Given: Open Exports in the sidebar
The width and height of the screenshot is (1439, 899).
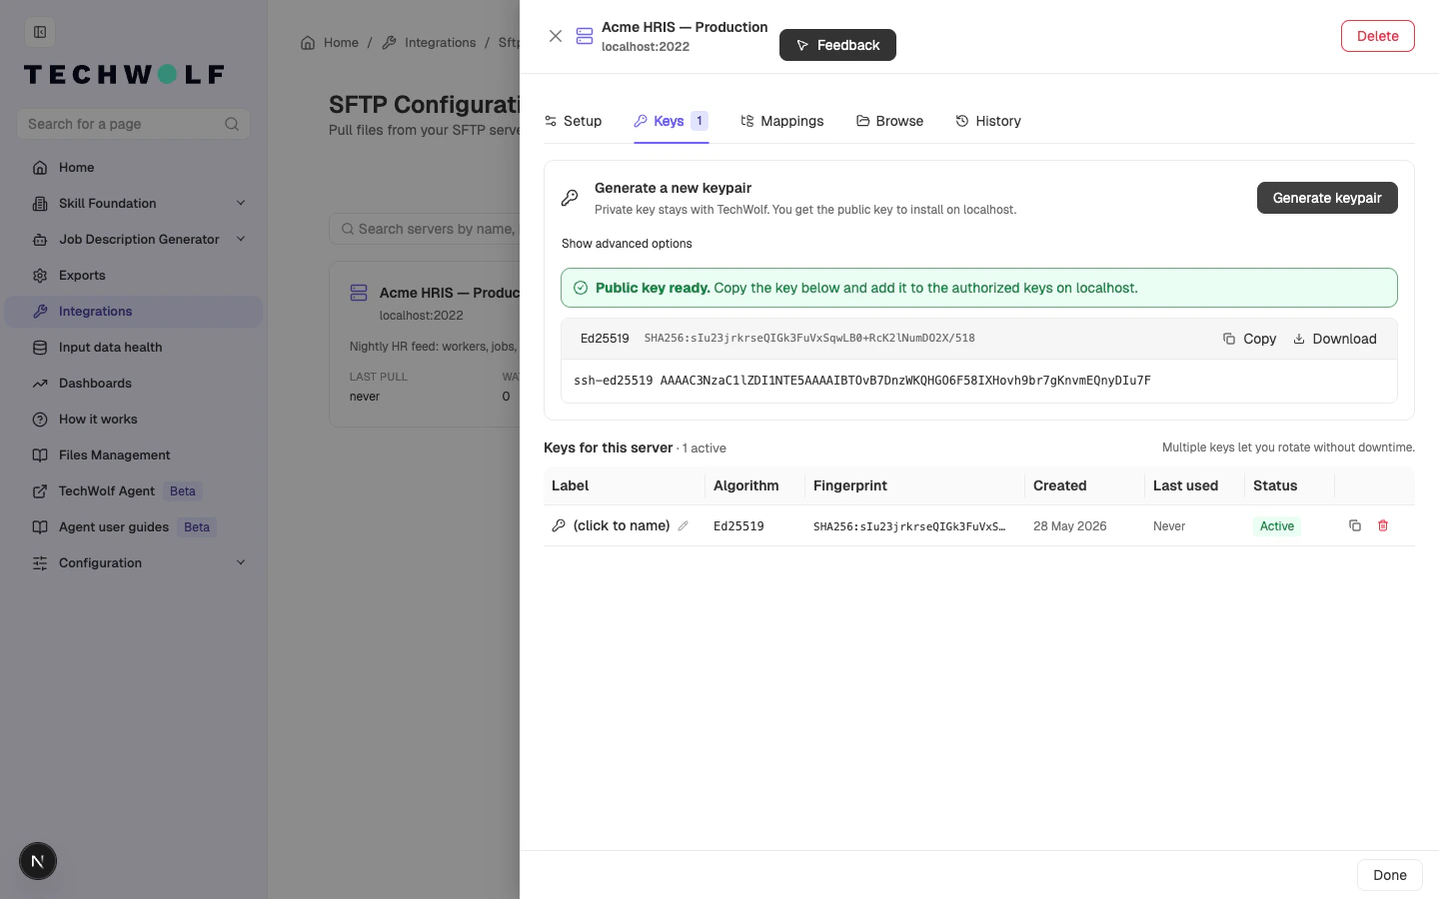Looking at the screenshot, I should coord(134,276).
